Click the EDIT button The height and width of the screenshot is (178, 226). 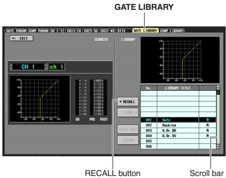22,39
